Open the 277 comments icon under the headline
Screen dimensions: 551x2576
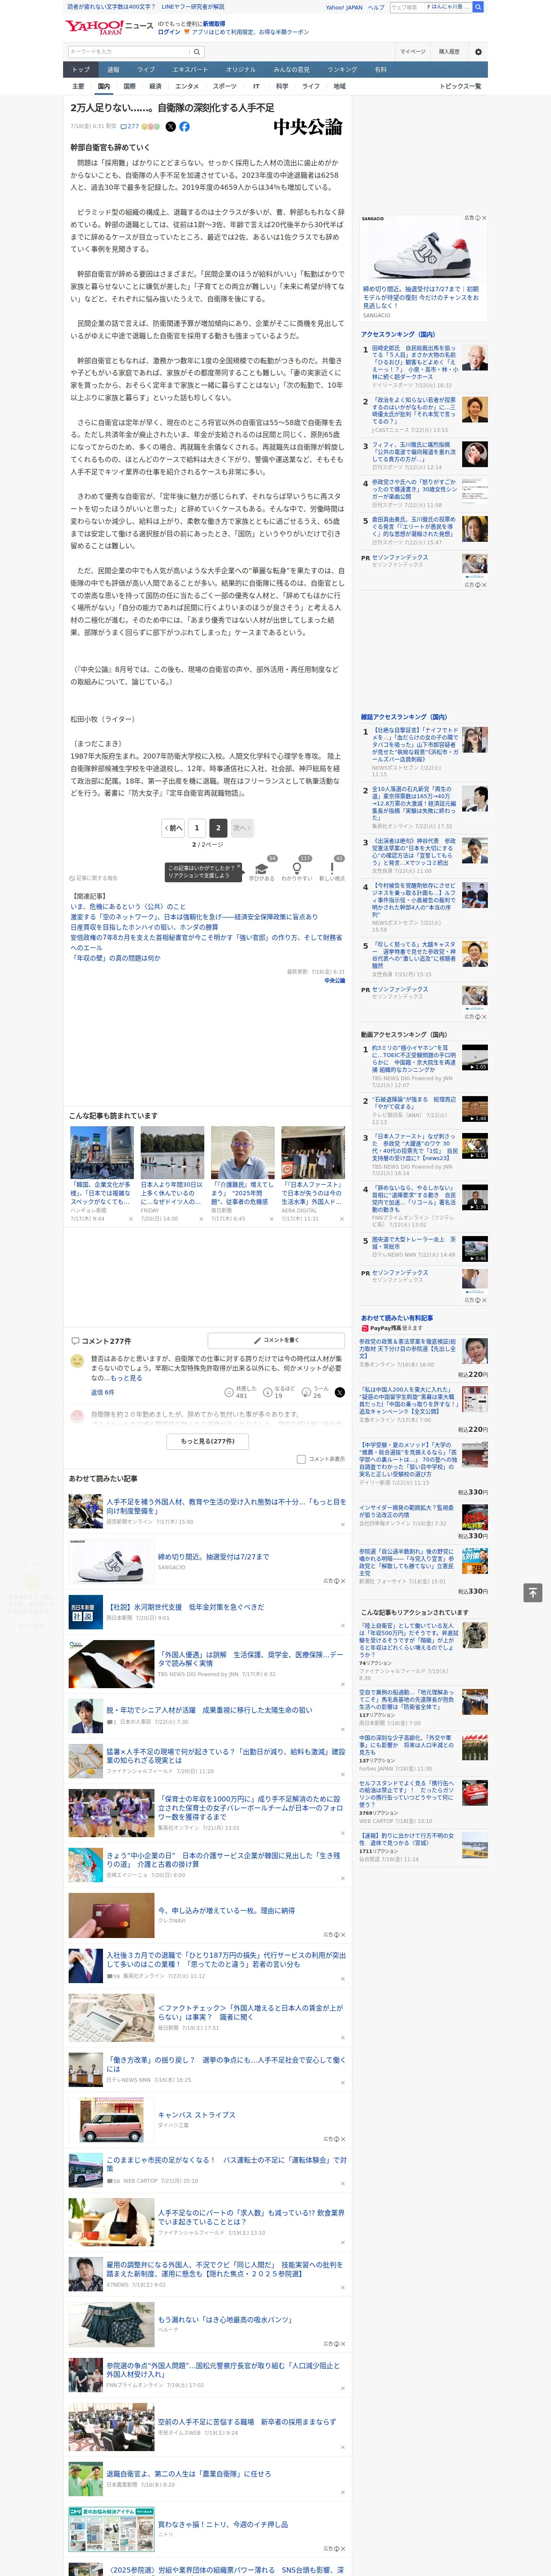tap(129, 127)
